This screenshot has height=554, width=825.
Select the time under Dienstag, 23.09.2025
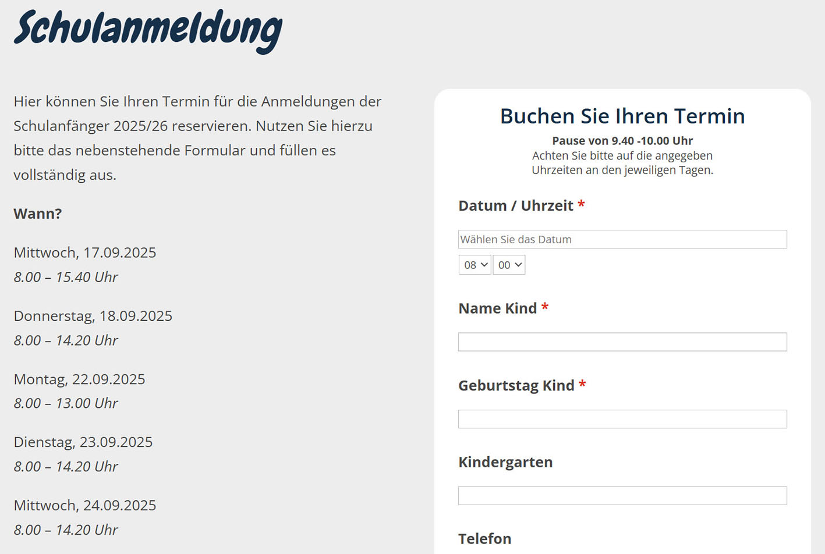pos(66,467)
